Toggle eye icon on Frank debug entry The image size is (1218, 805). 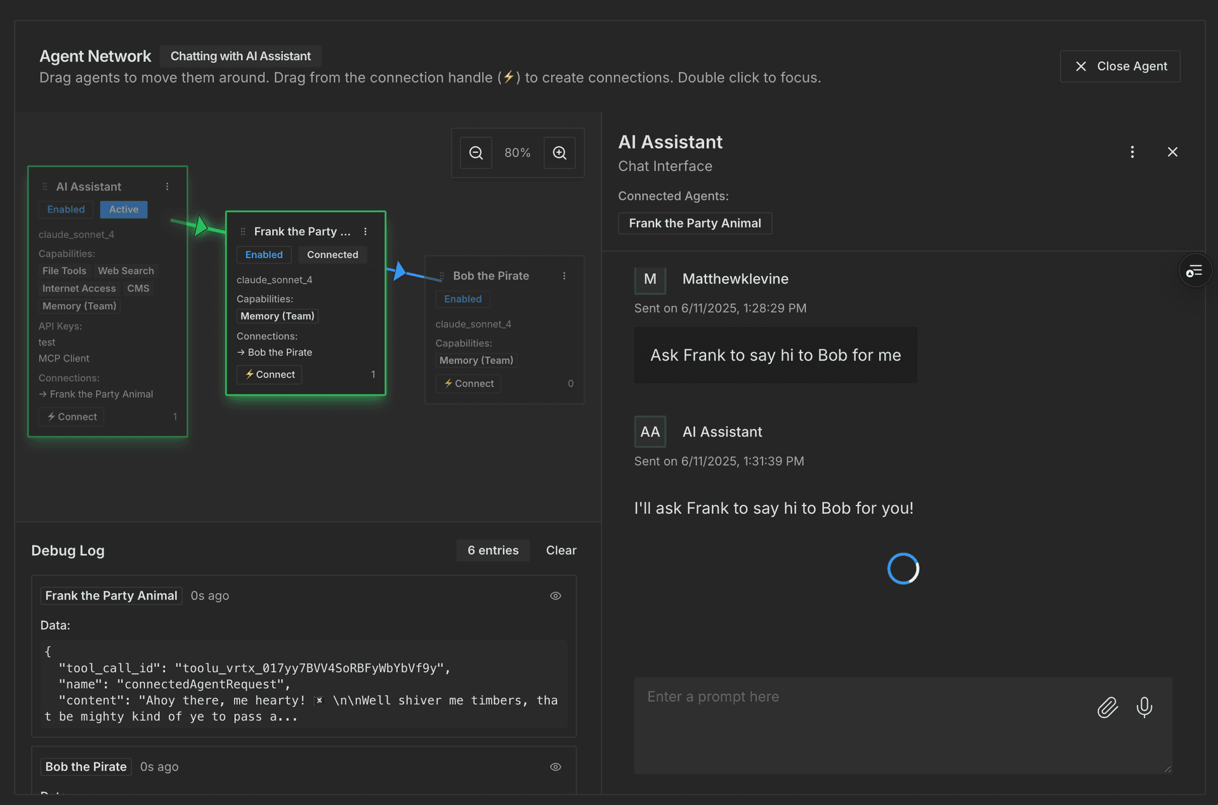click(x=555, y=596)
